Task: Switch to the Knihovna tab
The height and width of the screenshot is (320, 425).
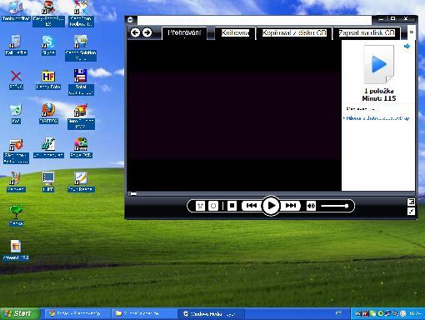Action: [235, 33]
